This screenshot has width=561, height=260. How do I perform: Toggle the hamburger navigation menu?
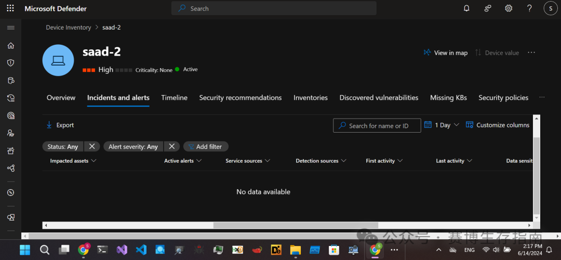click(11, 28)
